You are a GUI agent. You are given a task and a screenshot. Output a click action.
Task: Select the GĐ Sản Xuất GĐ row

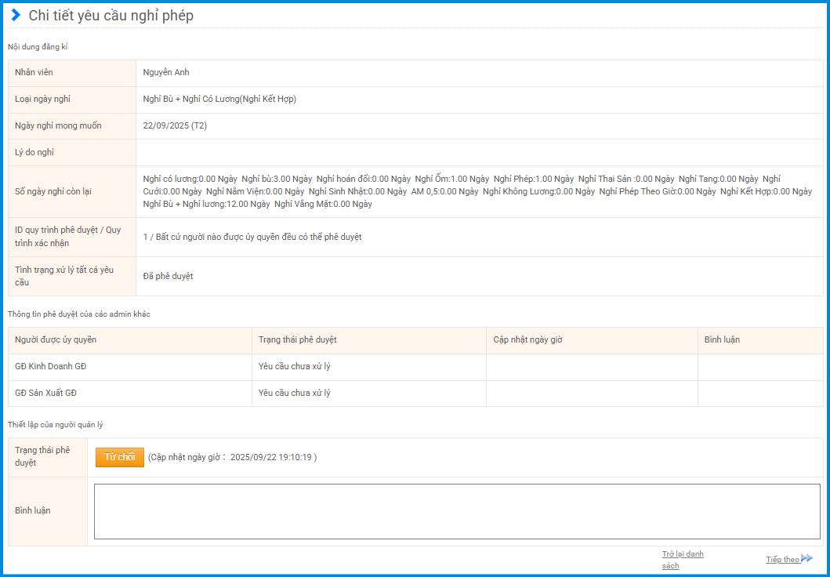pyautogui.click(x=45, y=394)
